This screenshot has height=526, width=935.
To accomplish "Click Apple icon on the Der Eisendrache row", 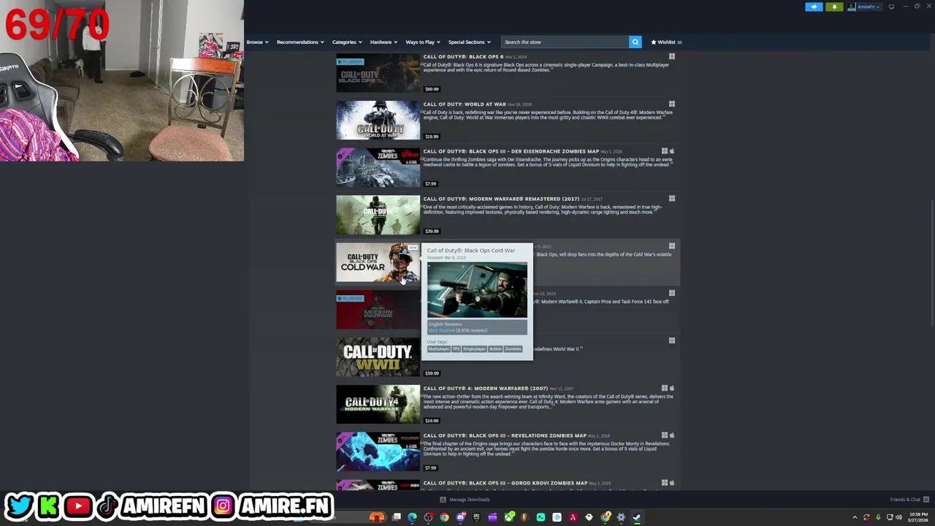I will [671, 151].
